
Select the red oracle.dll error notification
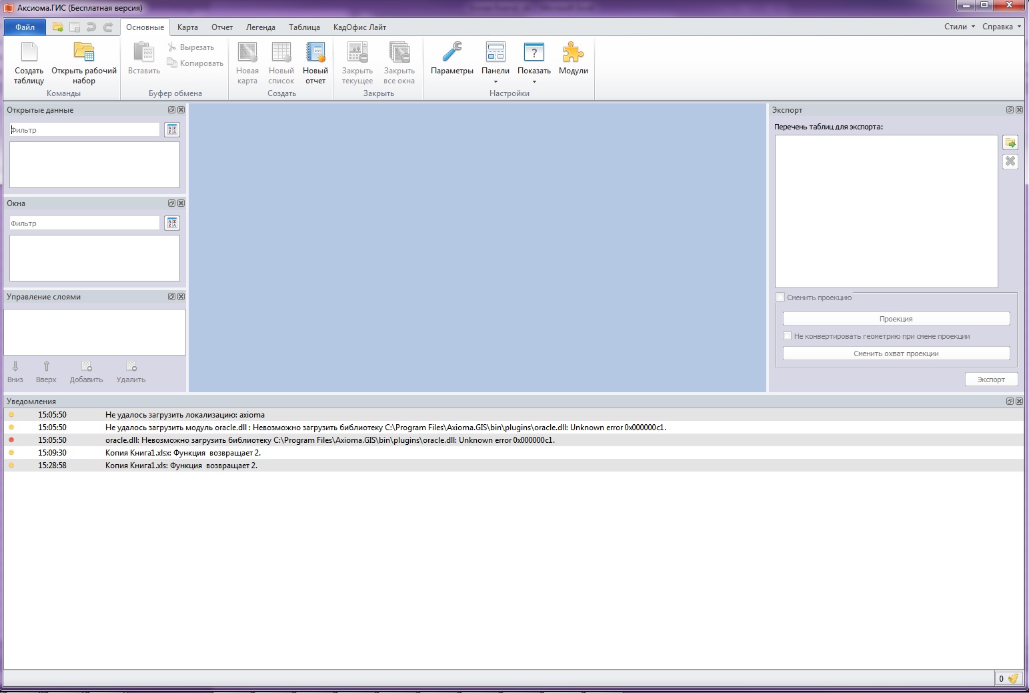[329, 440]
